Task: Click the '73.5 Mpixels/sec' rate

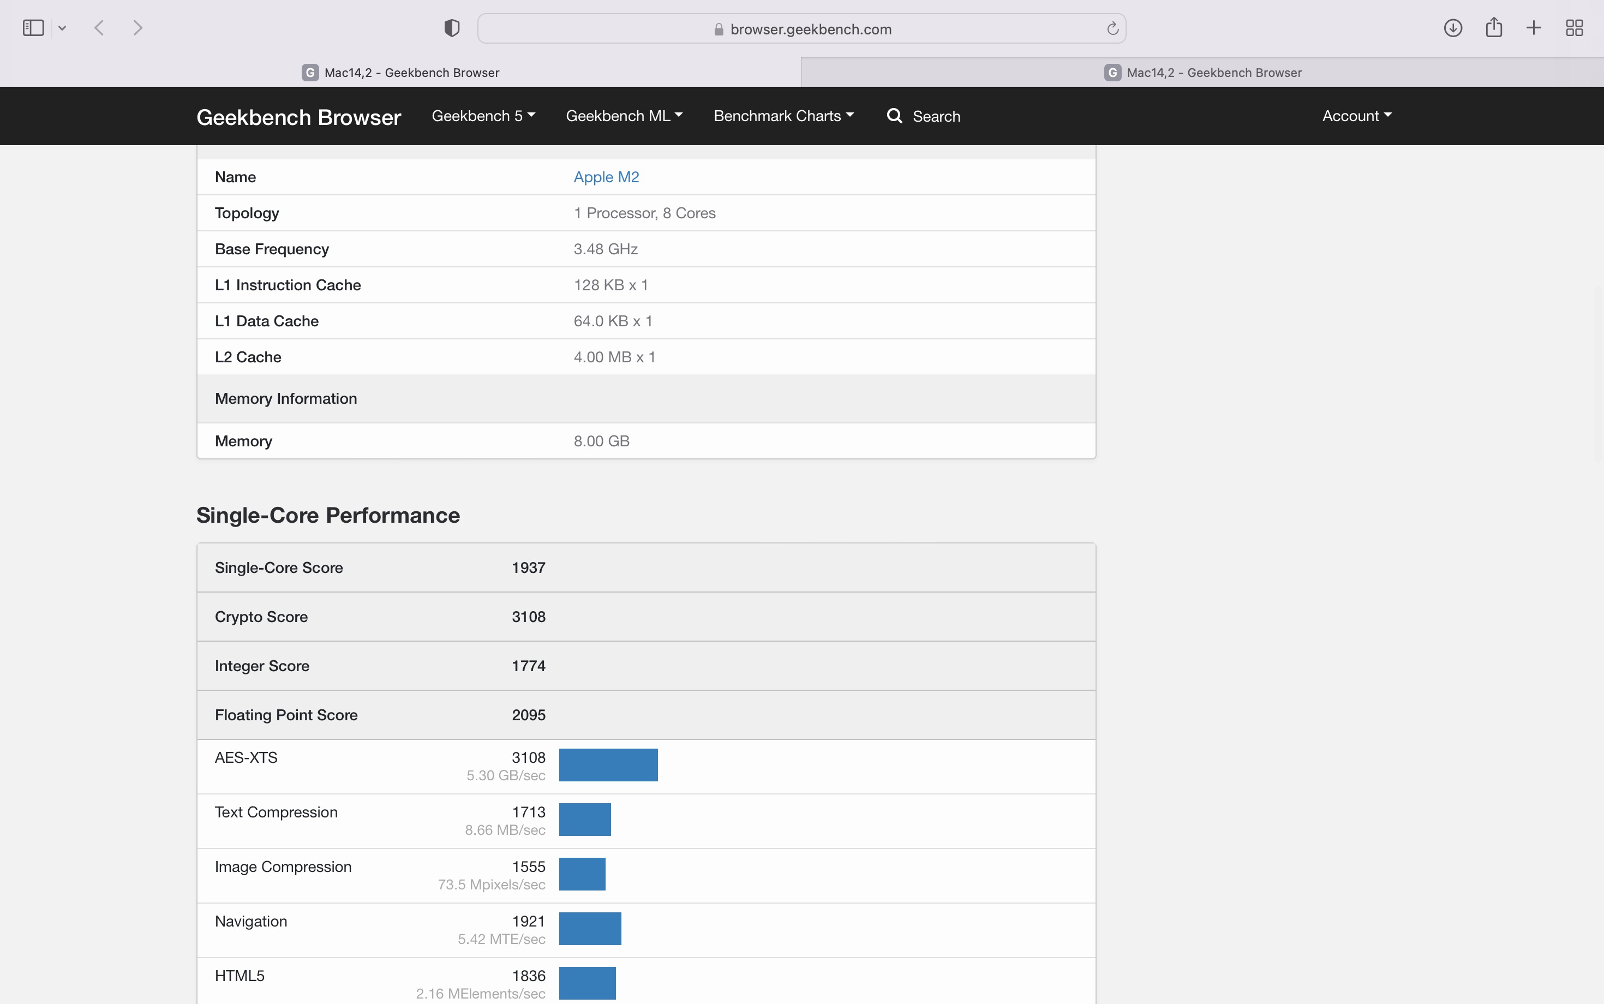Action: click(492, 885)
